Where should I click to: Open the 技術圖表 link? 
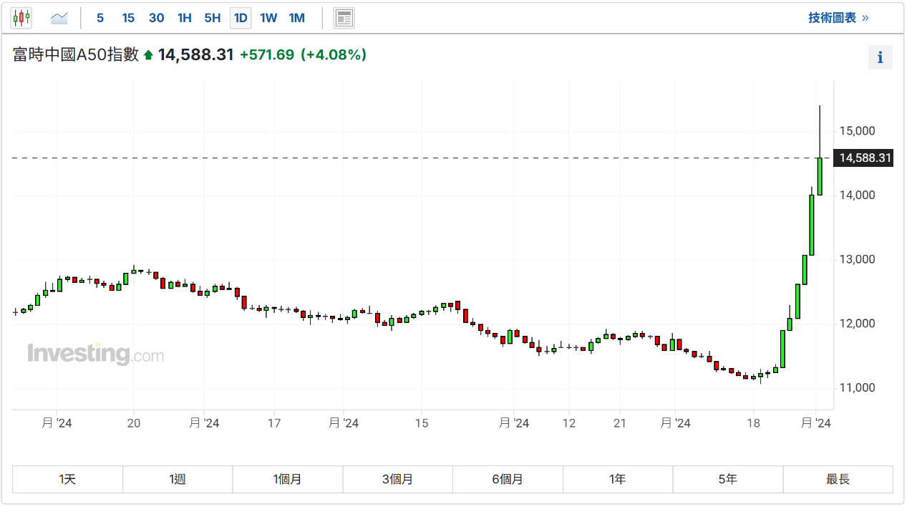point(838,18)
